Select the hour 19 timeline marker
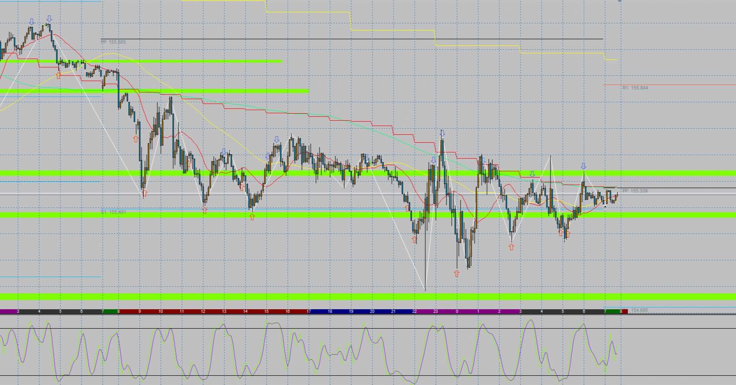 tap(351, 311)
